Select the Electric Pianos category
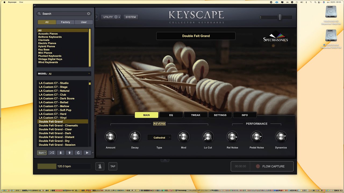This screenshot has height=193, width=344. (47, 43)
